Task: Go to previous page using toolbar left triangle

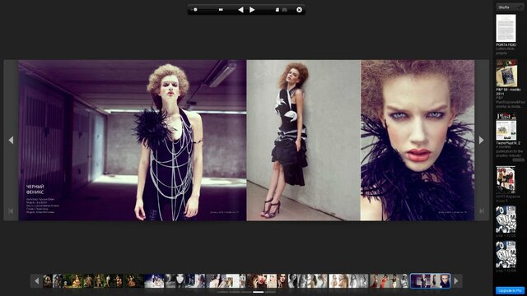Action: tap(240, 10)
